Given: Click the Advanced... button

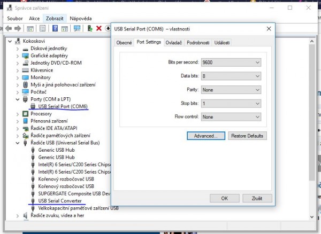Looking at the screenshot, I should coord(205,136).
